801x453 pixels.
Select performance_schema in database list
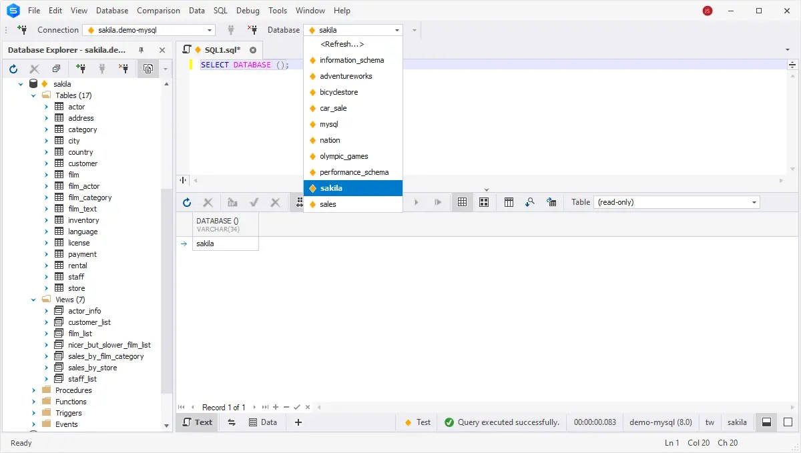point(353,172)
